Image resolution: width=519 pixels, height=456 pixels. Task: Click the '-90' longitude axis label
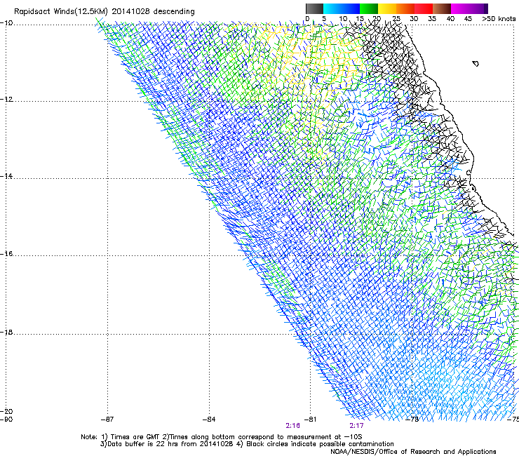point(6,420)
